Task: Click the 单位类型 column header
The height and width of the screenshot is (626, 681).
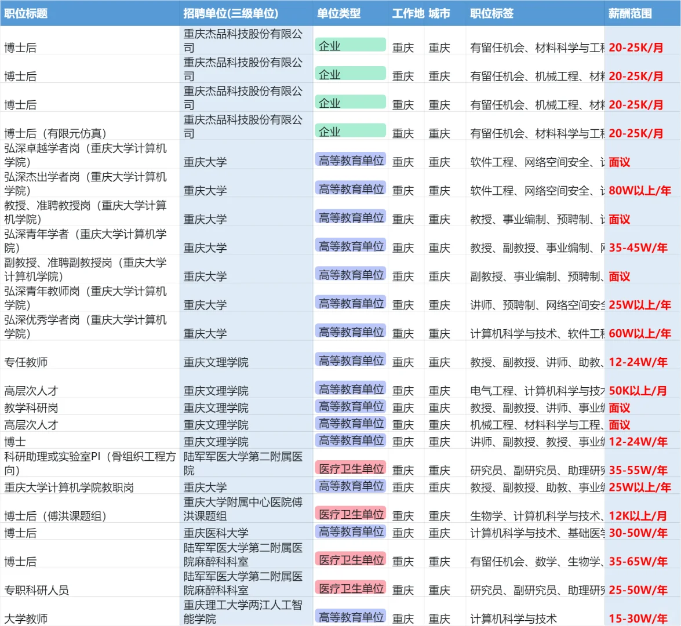Action: tap(351, 13)
